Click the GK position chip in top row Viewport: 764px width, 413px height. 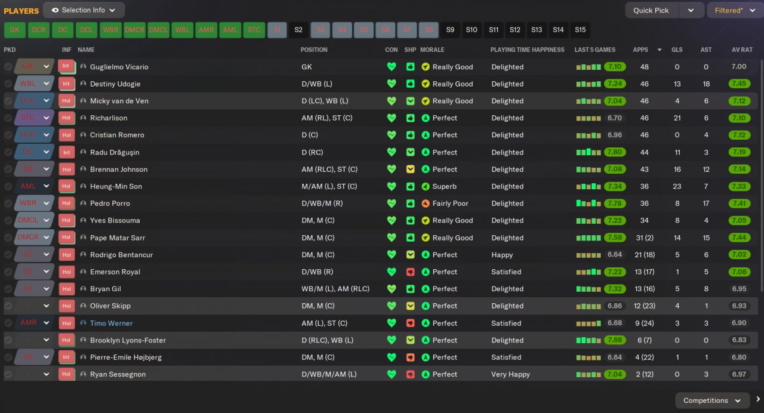pyautogui.click(x=14, y=30)
